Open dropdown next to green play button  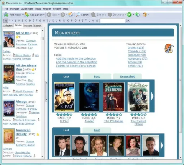[133, 15]
